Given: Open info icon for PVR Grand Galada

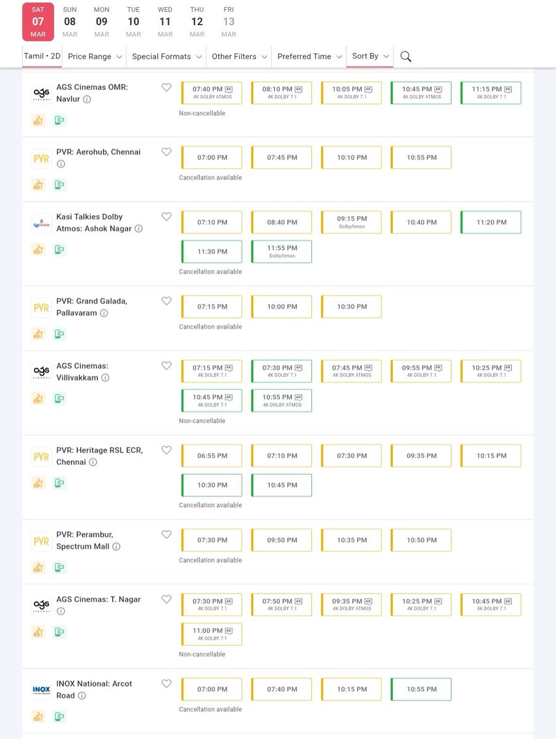Looking at the screenshot, I should coord(104,313).
